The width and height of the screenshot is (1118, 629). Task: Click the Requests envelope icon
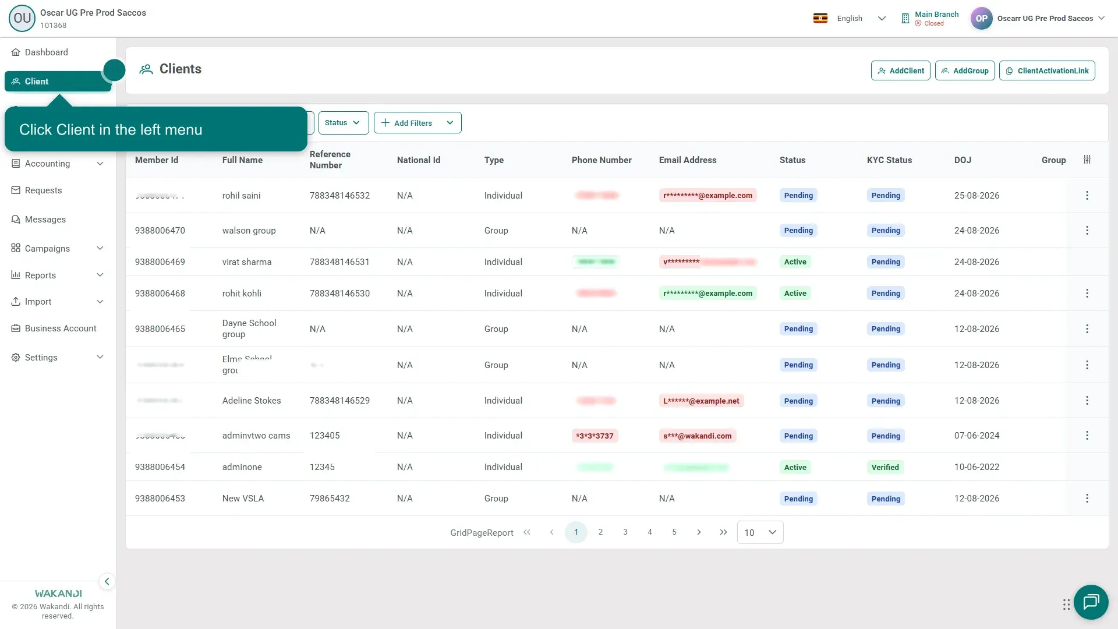coord(16,190)
